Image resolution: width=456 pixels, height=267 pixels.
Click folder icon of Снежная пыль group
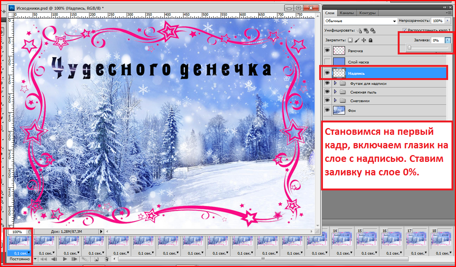tap(342, 92)
